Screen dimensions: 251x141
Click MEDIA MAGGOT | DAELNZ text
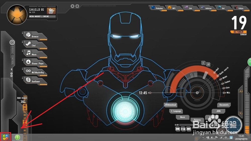pyautogui.click(x=39, y=16)
